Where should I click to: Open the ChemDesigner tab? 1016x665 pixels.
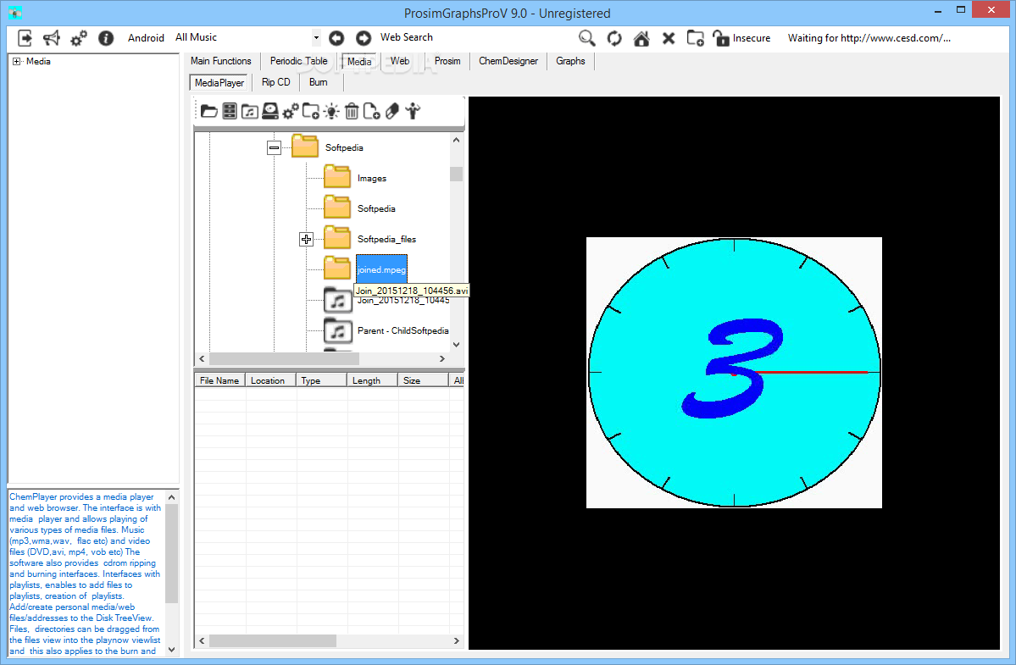508,61
